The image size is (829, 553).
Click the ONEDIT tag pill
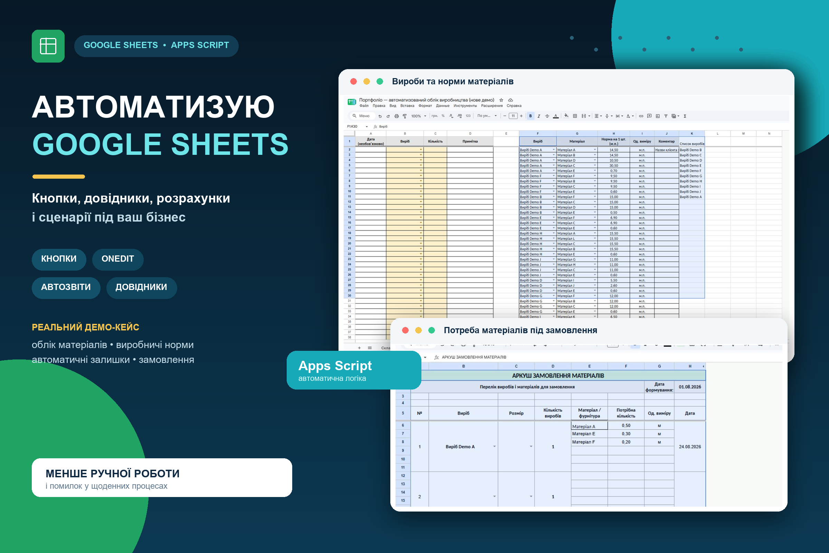[118, 259]
